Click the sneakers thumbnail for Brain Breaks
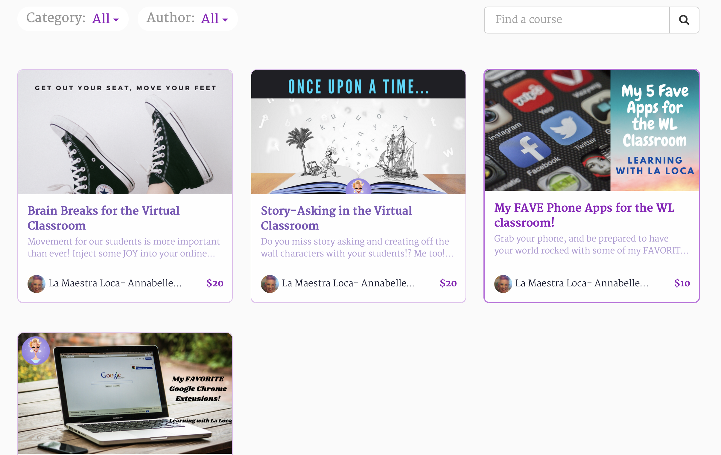Image resolution: width=721 pixels, height=455 pixels. (125, 132)
